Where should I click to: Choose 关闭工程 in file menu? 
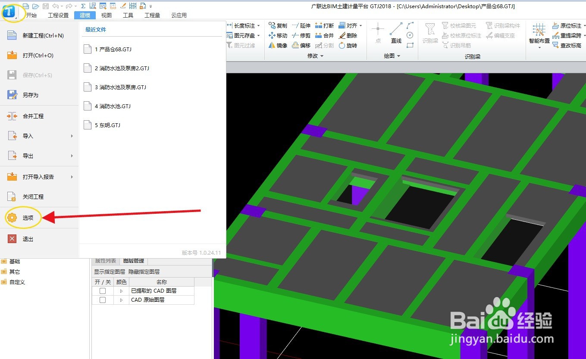click(x=39, y=197)
